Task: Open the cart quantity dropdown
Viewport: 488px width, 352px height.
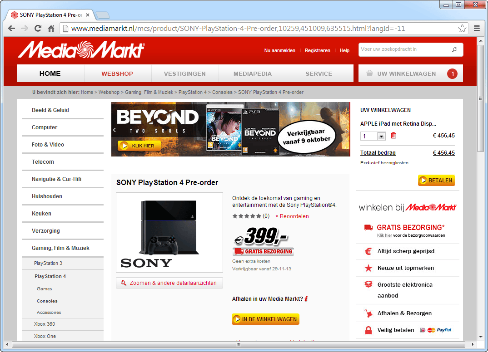Action: [381, 136]
